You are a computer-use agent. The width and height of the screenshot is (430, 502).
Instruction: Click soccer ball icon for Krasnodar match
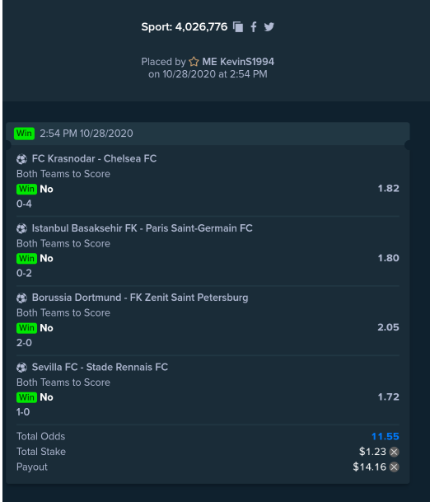click(x=21, y=159)
